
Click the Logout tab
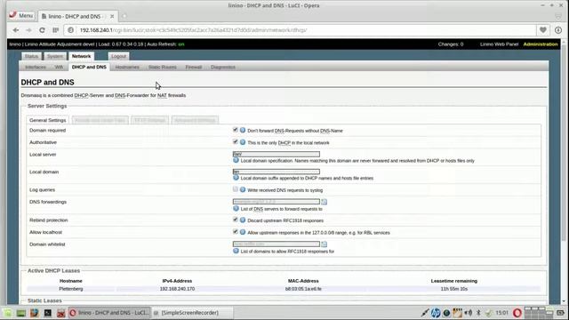(118, 56)
